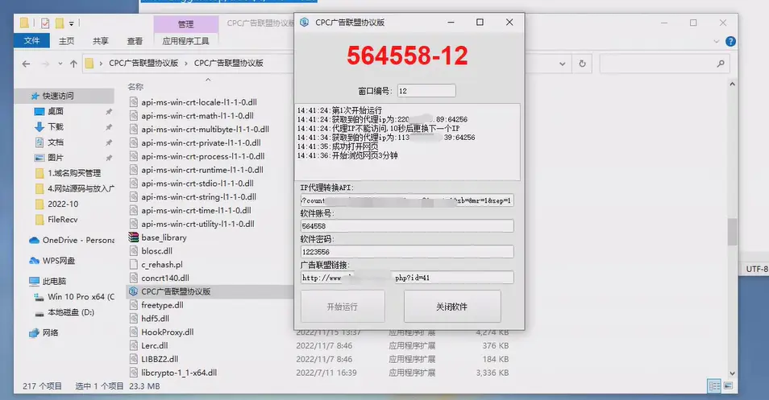Click the 名称 column header sort arrow
Screen dimensions: 769x400
[208, 79]
